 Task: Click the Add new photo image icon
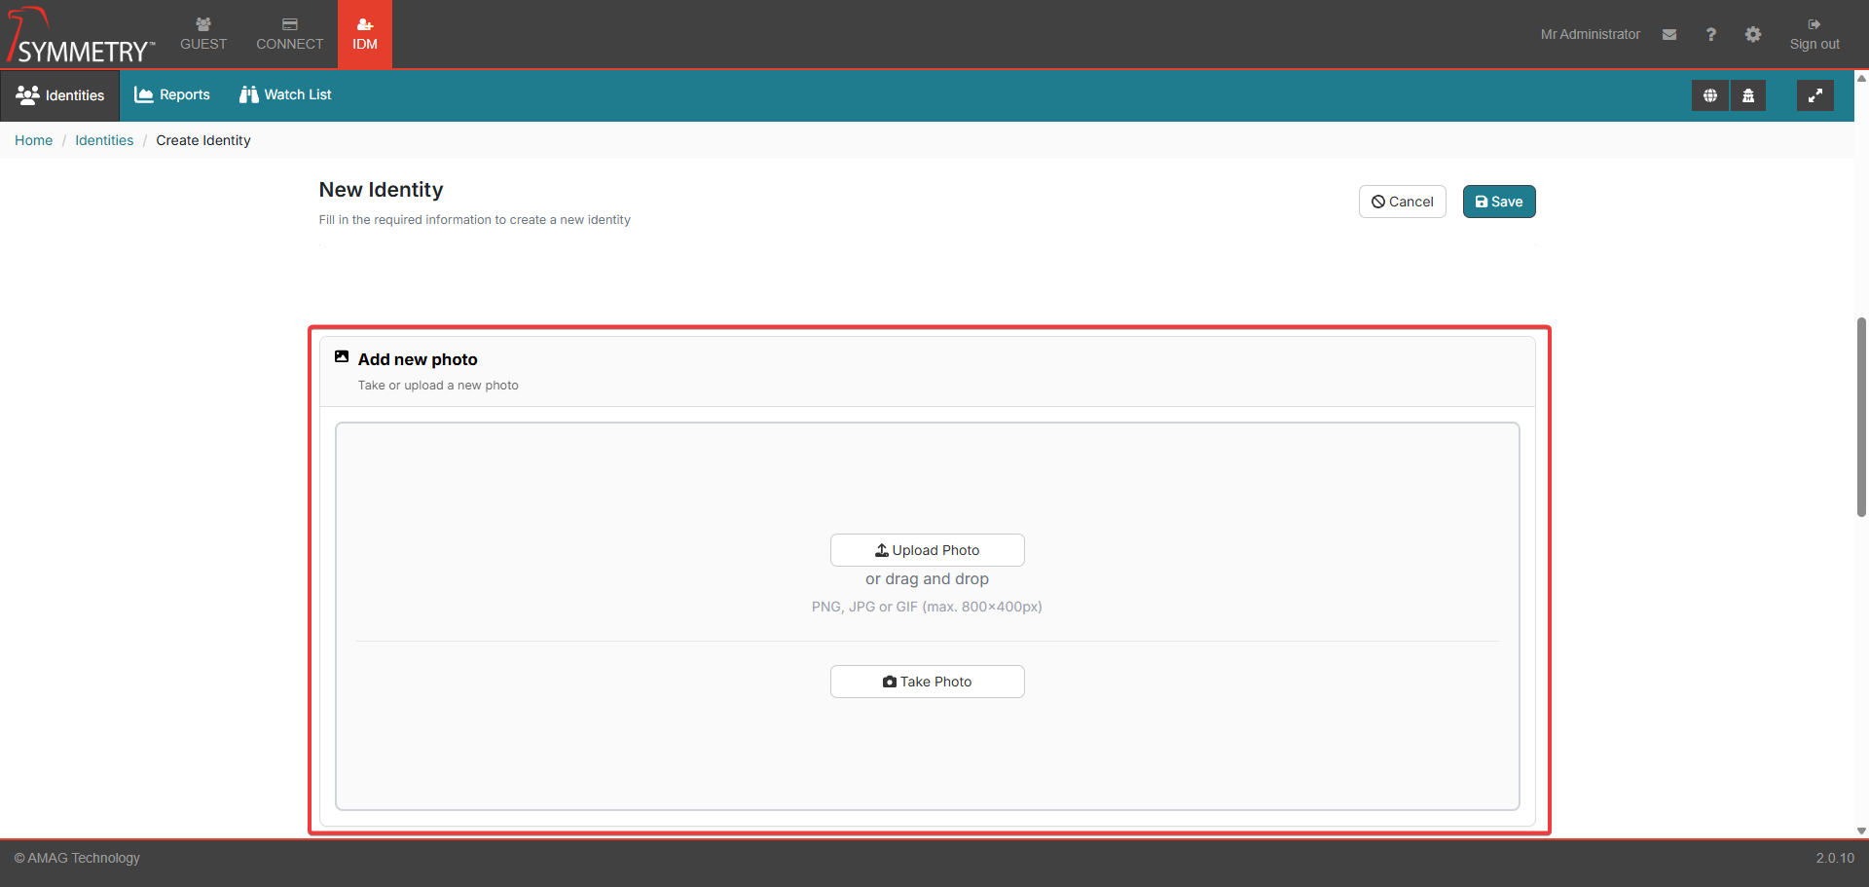click(342, 357)
